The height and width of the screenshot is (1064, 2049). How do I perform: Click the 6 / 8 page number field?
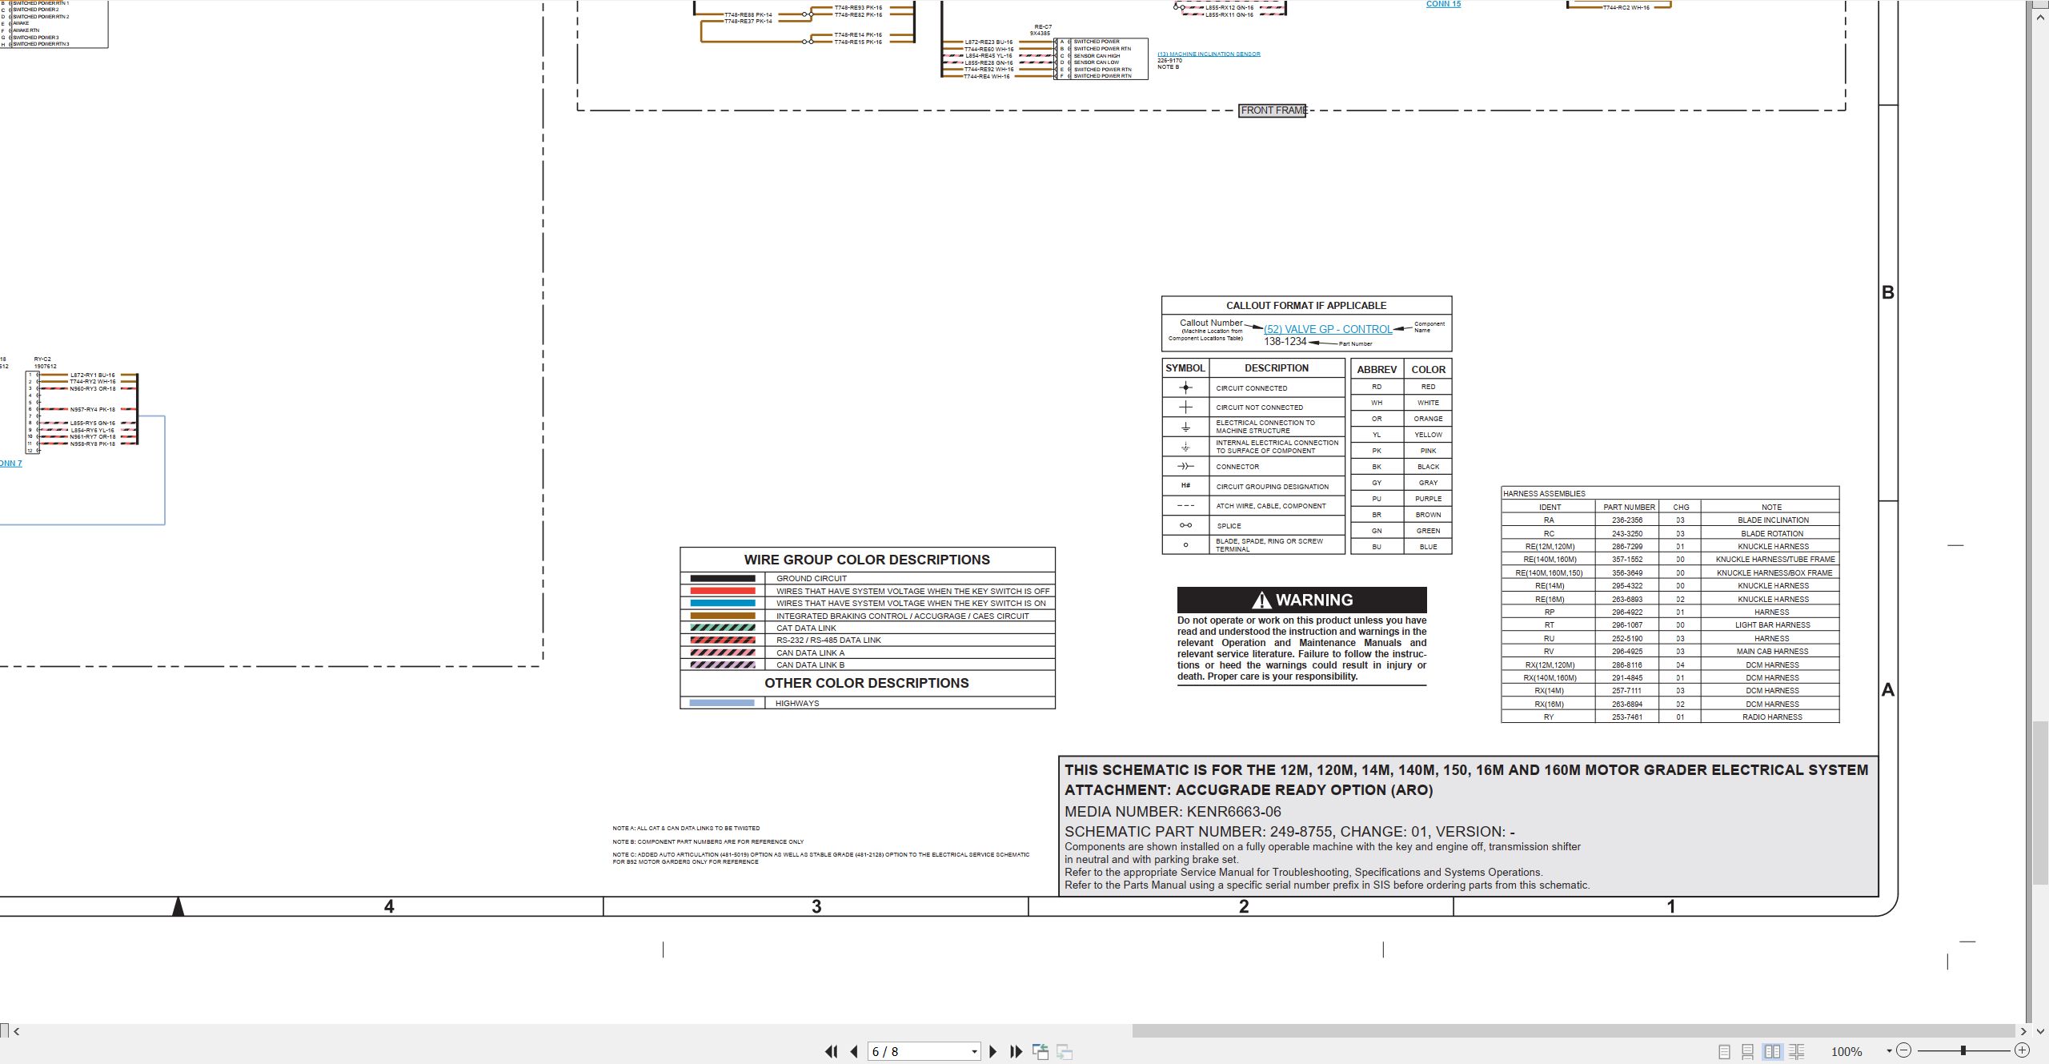[918, 1051]
